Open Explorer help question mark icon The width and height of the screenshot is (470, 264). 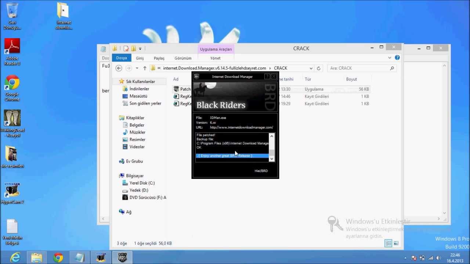tap(397, 58)
